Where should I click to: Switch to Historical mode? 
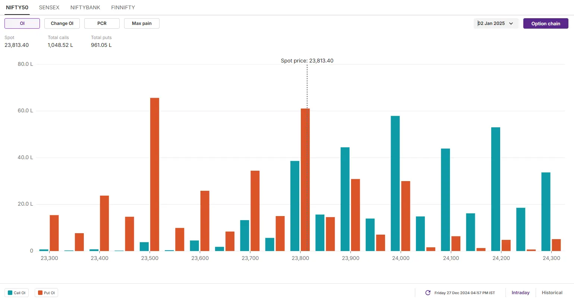(552, 293)
